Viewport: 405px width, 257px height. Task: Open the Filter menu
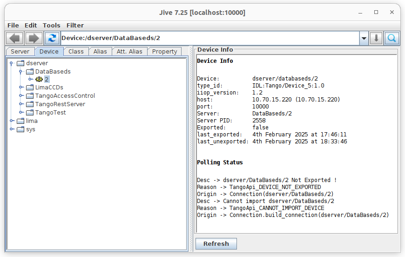pos(75,25)
